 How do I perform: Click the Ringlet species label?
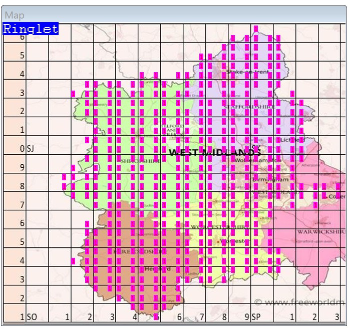click(31, 29)
